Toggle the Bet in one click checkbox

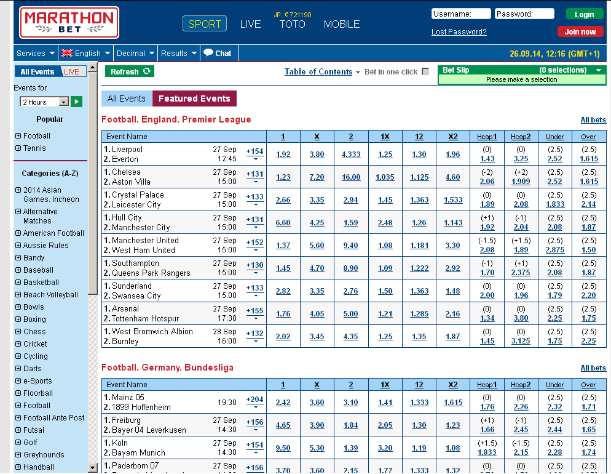pyautogui.click(x=425, y=72)
